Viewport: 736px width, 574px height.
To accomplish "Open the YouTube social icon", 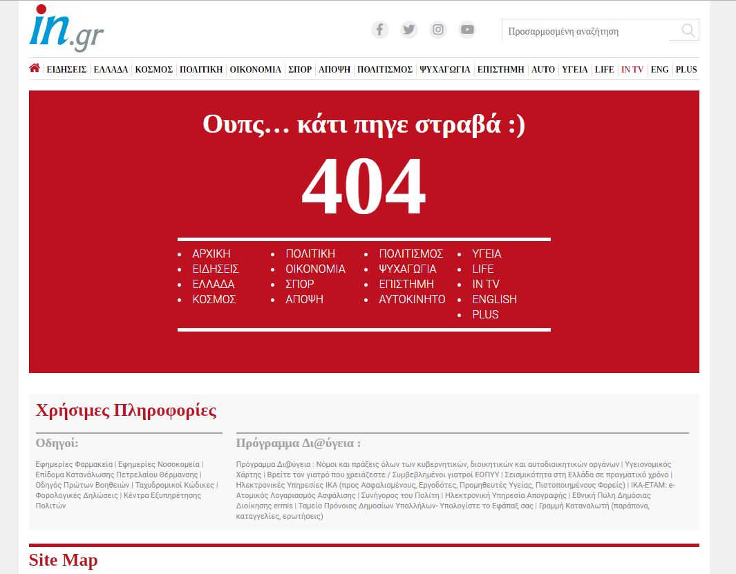I will pos(468,30).
